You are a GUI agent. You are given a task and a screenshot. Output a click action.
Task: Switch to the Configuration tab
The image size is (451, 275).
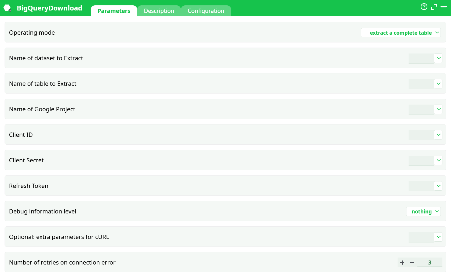[x=206, y=11]
